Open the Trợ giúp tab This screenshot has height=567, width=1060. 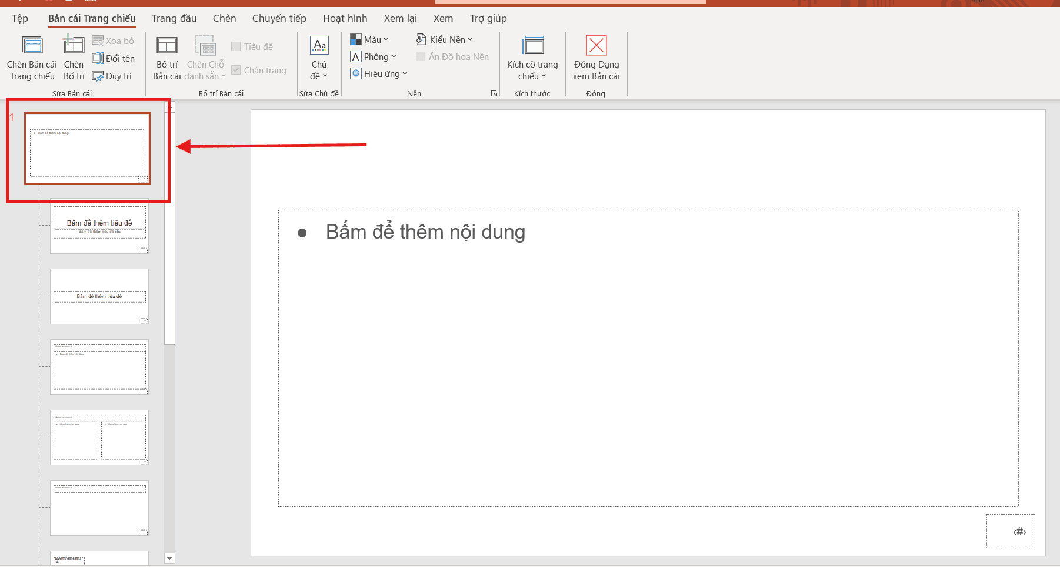488,18
